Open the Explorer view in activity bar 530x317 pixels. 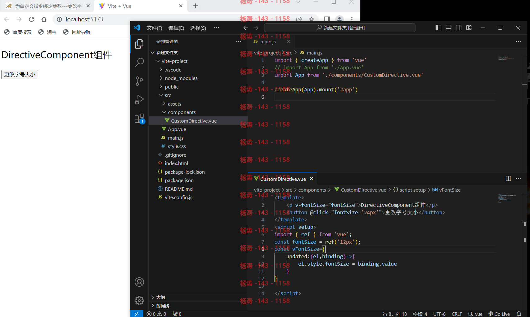(x=139, y=44)
